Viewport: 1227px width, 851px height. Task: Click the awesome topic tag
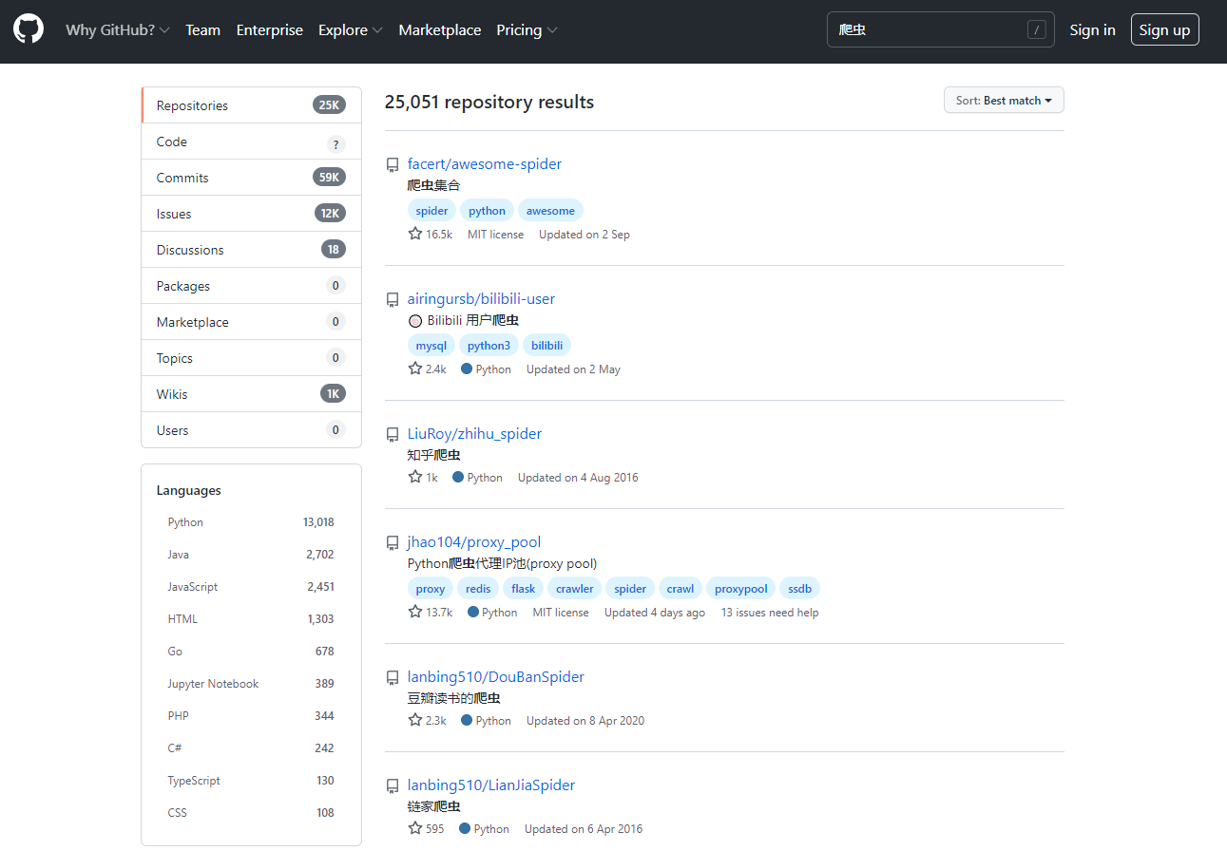pos(550,210)
